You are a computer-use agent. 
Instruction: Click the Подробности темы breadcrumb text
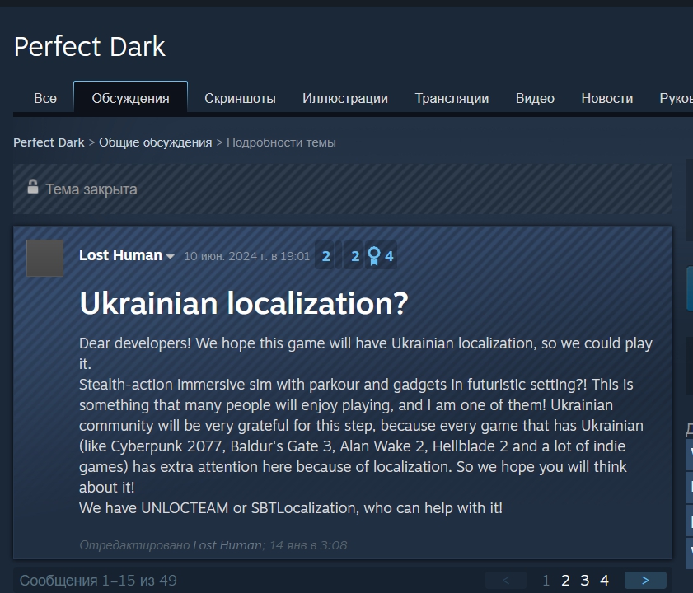coord(281,142)
